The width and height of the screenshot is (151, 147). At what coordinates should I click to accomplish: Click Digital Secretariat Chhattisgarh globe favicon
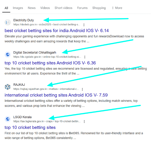click(x=8, y=55)
